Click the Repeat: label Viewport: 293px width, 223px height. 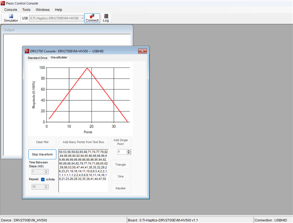click(34, 179)
